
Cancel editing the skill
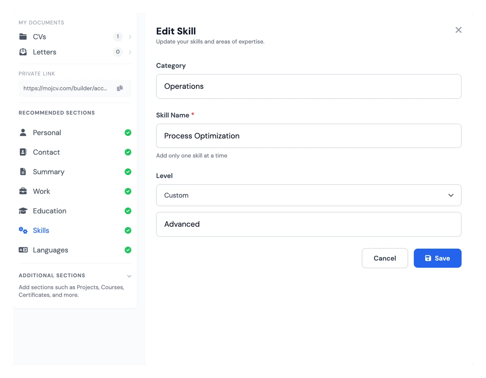385,258
